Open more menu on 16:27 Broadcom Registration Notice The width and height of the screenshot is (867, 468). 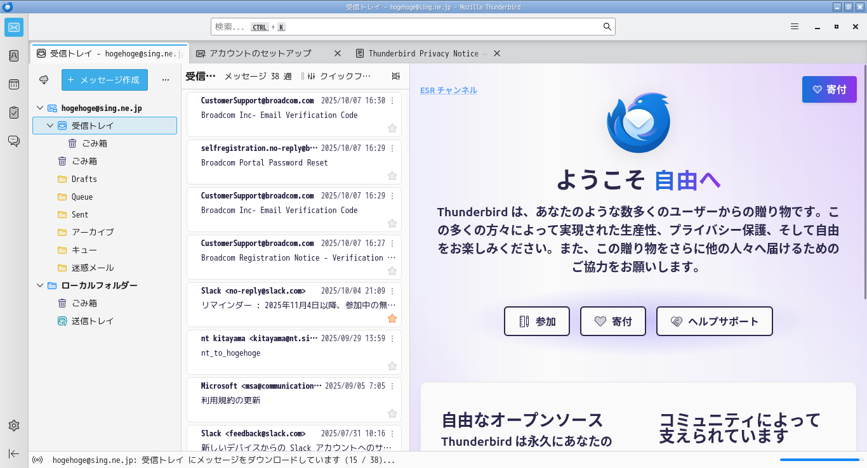(392, 244)
